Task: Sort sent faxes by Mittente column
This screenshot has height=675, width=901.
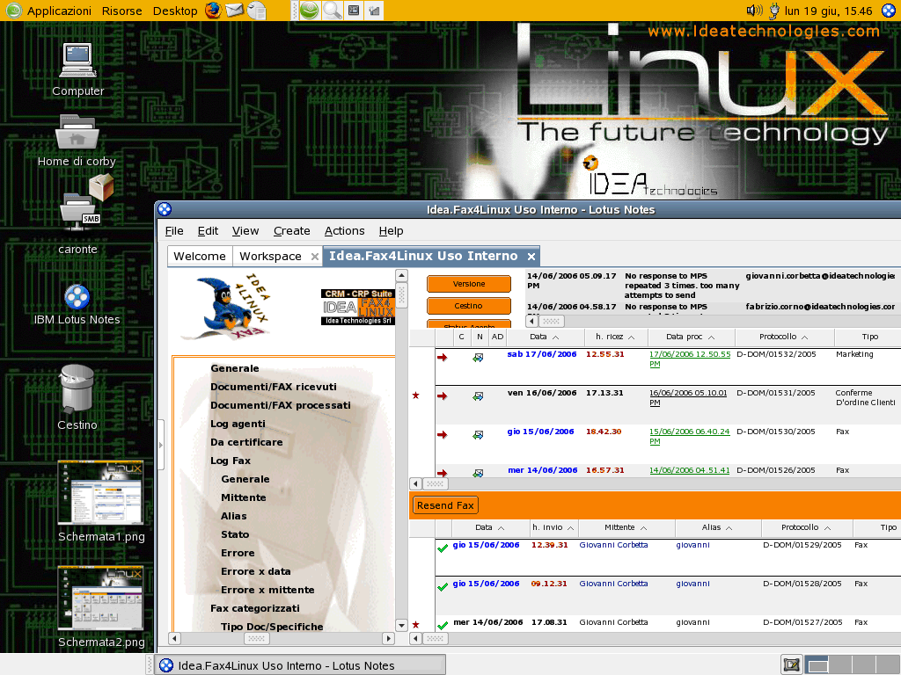Action: [x=626, y=527]
